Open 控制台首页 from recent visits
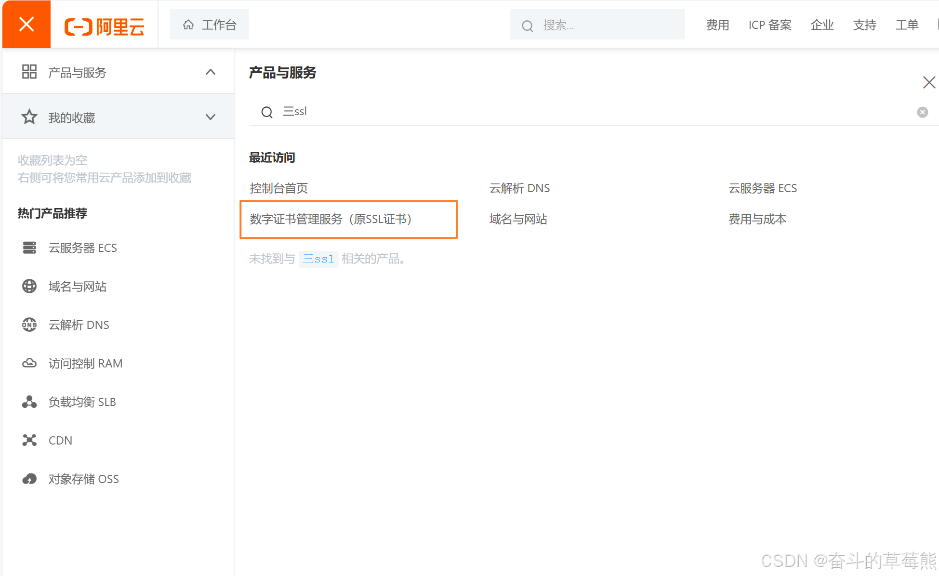The height and width of the screenshot is (576, 939). pyautogui.click(x=278, y=188)
